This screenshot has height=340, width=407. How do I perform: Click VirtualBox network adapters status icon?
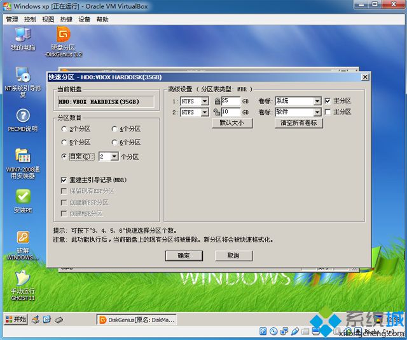coord(284,331)
